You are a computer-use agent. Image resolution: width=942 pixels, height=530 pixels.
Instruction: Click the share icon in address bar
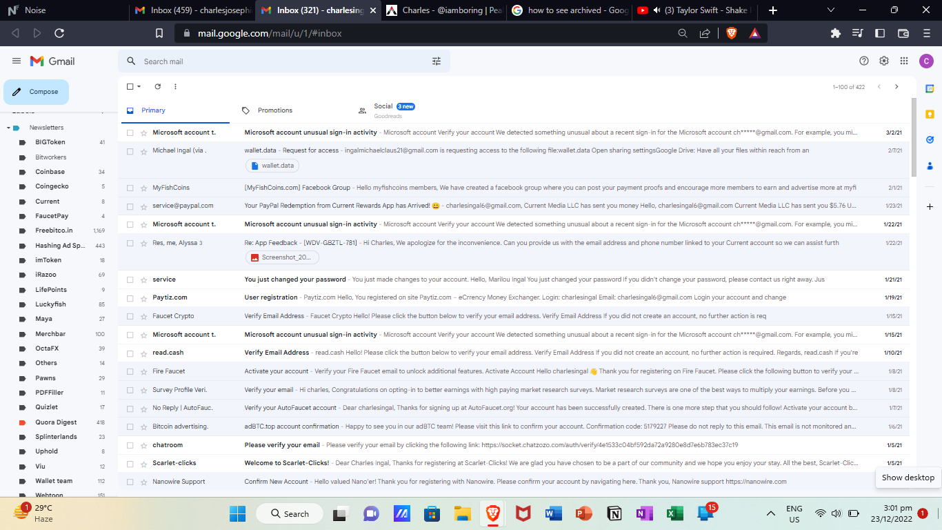pyautogui.click(x=705, y=33)
